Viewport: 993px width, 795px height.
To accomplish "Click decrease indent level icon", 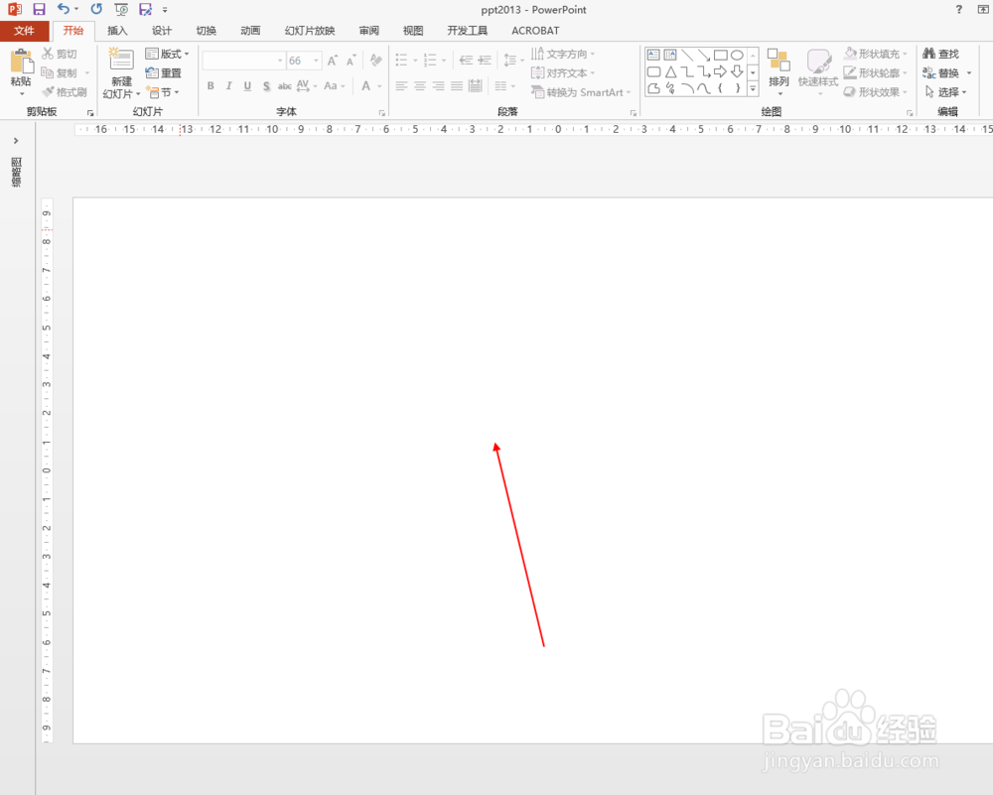I will tap(466, 61).
